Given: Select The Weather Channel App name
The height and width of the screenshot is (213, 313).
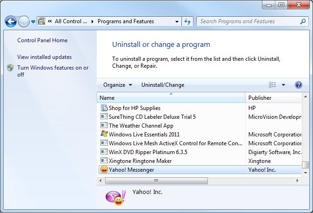Looking at the screenshot, I should [141, 126].
